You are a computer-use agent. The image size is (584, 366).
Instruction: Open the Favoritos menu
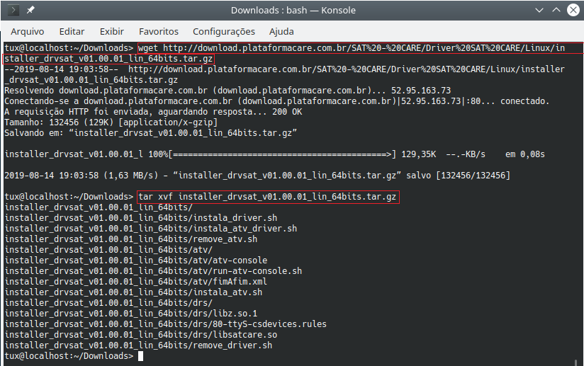point(159,32)
